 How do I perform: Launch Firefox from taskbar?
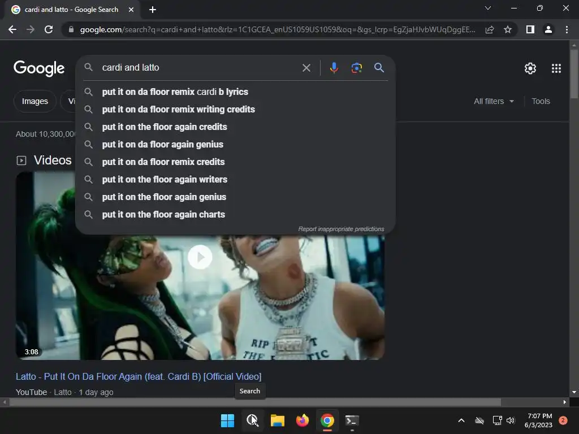[x=303, y=420]
